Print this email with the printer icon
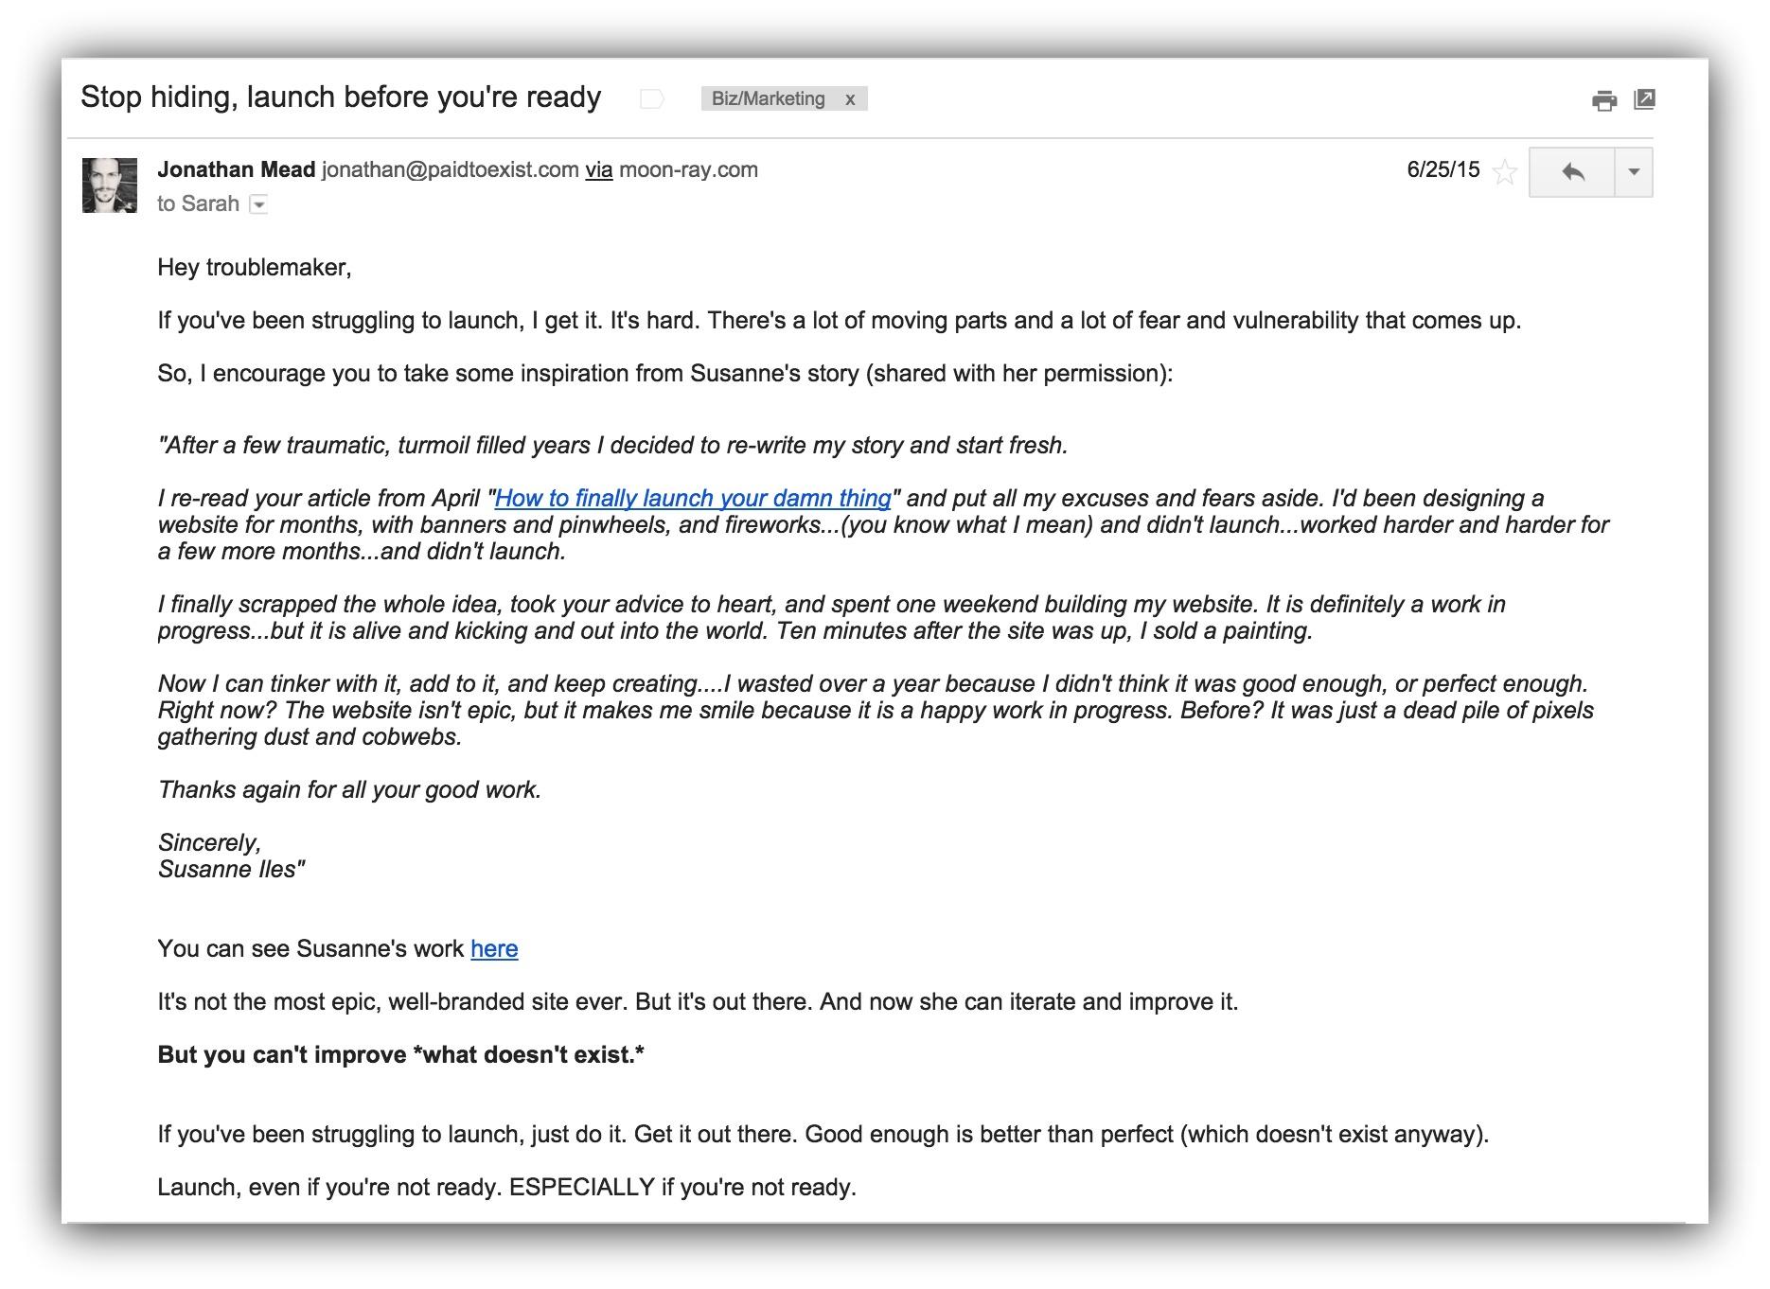The height and width of the screenshot is (1289, 1770). [x=1603, y=99]
